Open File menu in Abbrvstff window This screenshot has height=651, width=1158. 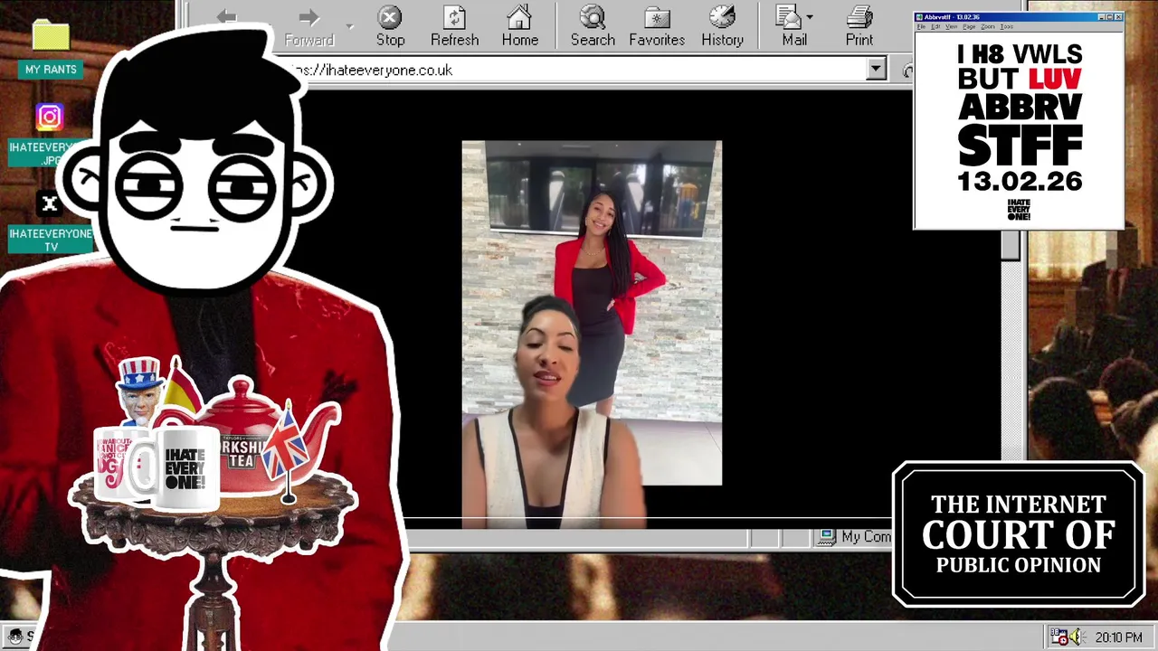coord(922,27)
